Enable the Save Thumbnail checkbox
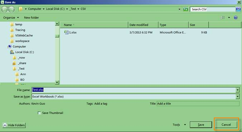Screen dimensions: 242x132 (39, 113)
